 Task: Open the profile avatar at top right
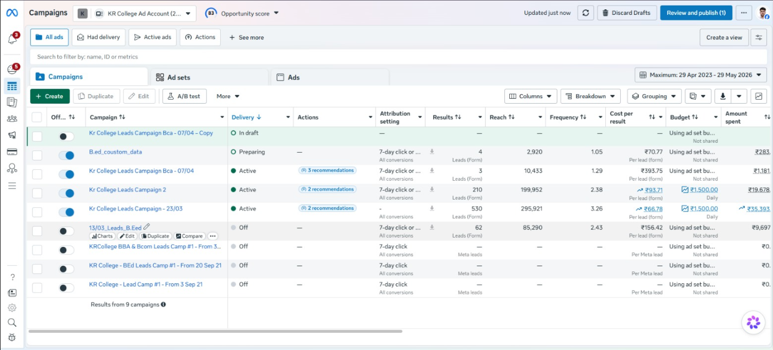763,13
